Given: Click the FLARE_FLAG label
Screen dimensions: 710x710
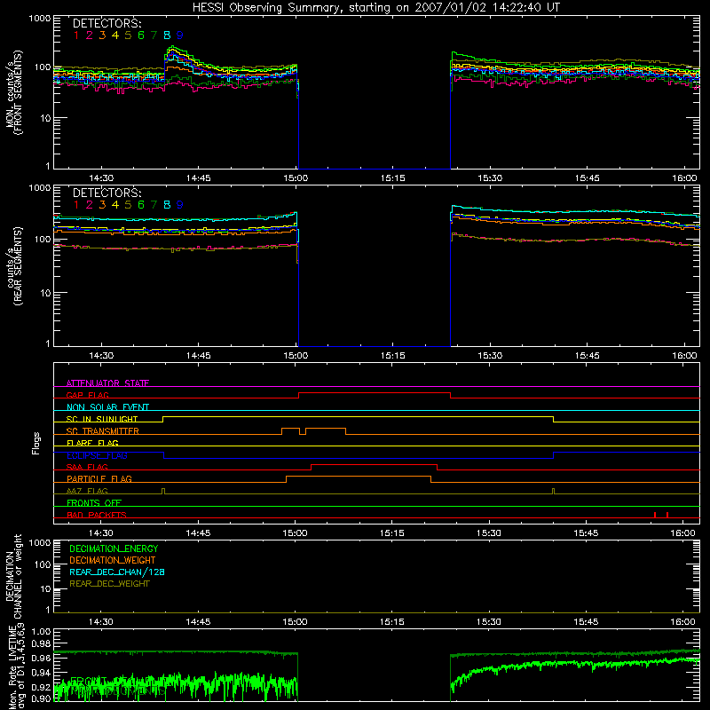Looking at the screenshot, I should (x=92, y=443).
